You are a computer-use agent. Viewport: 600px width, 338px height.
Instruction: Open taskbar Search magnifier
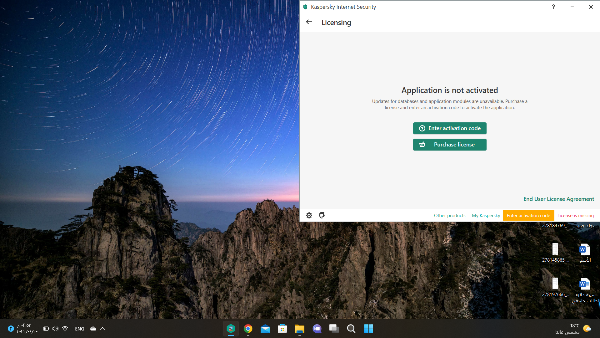(x=351, y=329)
